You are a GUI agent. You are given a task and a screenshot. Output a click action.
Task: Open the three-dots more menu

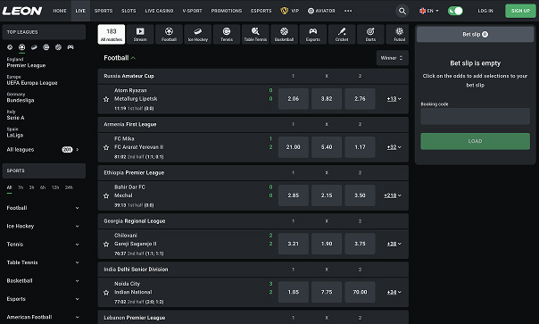click(348, 11)
